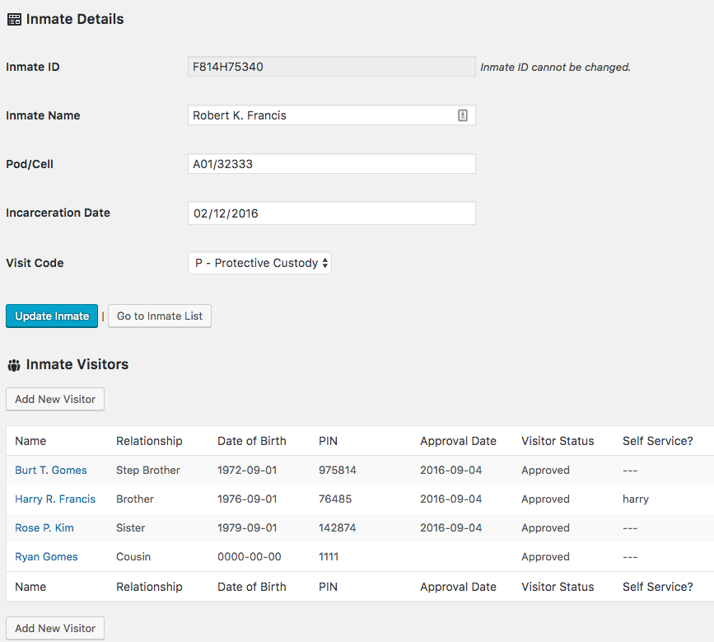Click the Incarceration Date field 02/12/2016
The width and height of the screenshot is (714, 642).
point(332,213)
